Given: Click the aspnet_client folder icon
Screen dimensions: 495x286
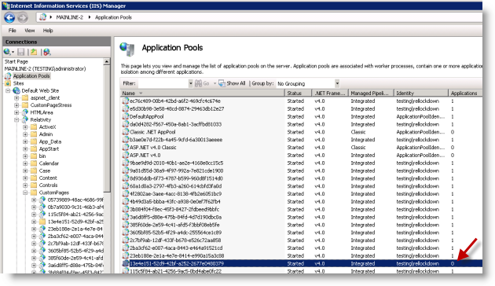Looking at the screenshot, I should pos(25,98).
